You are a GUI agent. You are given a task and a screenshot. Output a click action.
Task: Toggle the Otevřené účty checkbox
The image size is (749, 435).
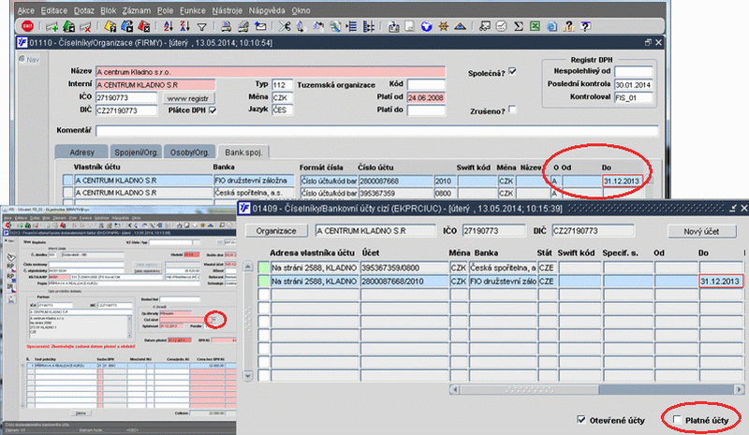[x=583, y=419]
